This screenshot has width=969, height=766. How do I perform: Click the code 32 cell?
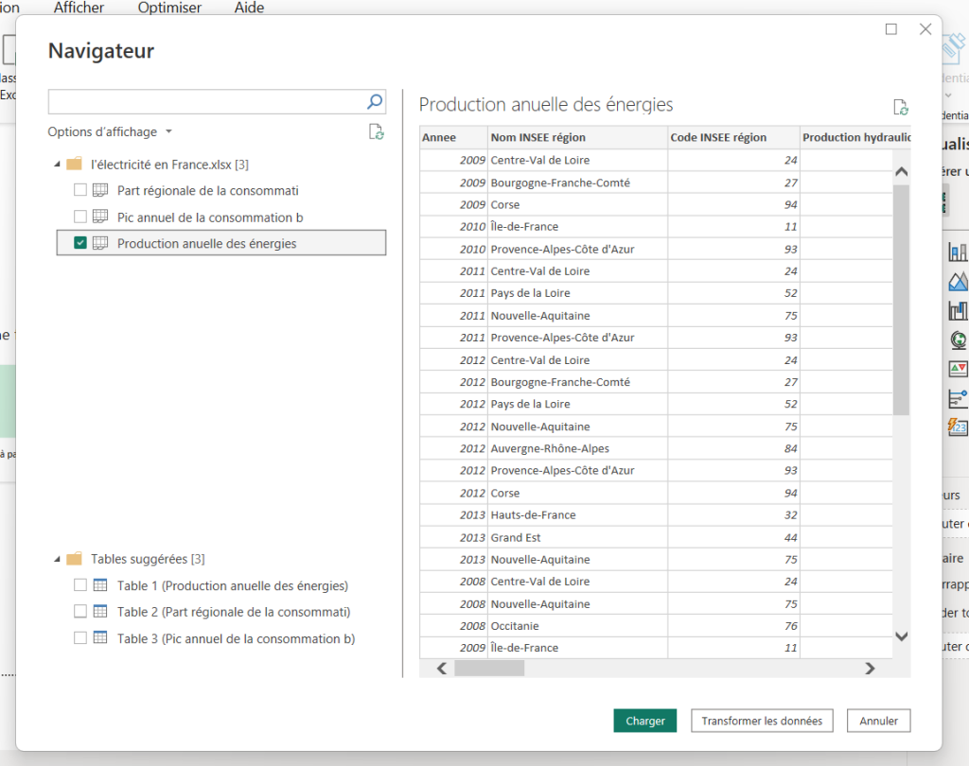pos(733,515)
